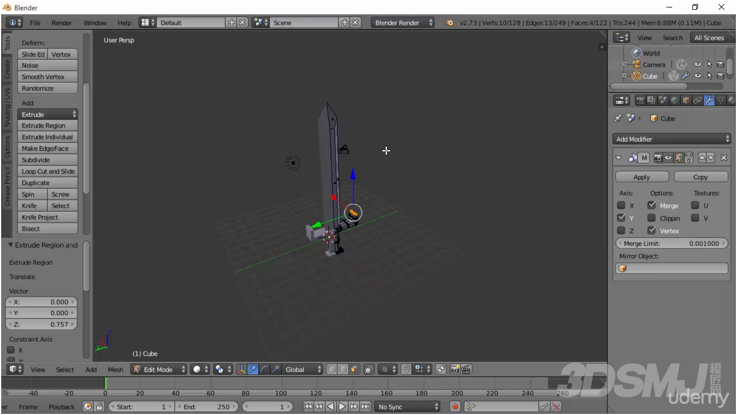Open the screen layout browse icon
The image size is (737, 415).
click(x=148, y=22)
